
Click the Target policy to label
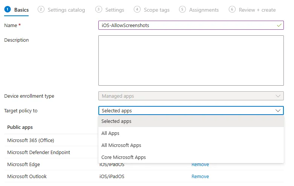21,111
